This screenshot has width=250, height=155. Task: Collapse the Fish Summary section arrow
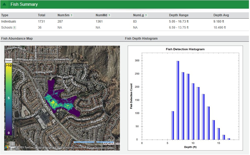(x=4, y=4)
